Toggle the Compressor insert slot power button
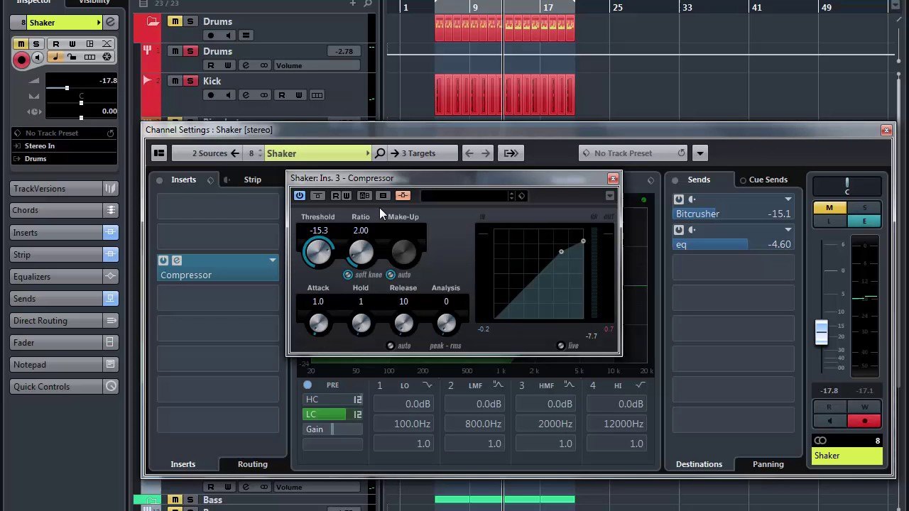909x511 pixels. [163, 260]
